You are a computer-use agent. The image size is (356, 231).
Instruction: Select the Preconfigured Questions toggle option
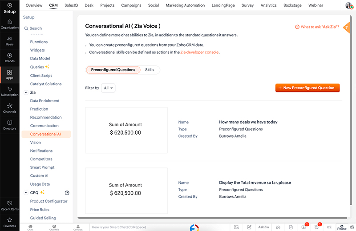tap(113, 70)
